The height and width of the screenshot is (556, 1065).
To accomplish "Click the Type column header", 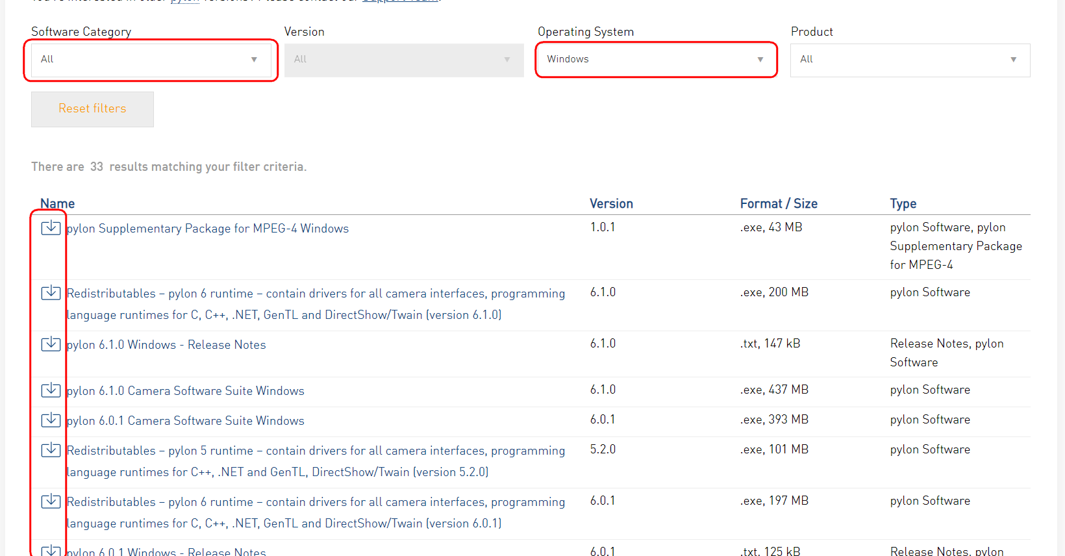I will pos(903,203).
